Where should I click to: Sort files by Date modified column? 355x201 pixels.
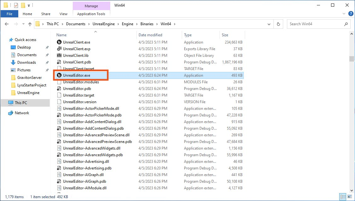[150, 35]
